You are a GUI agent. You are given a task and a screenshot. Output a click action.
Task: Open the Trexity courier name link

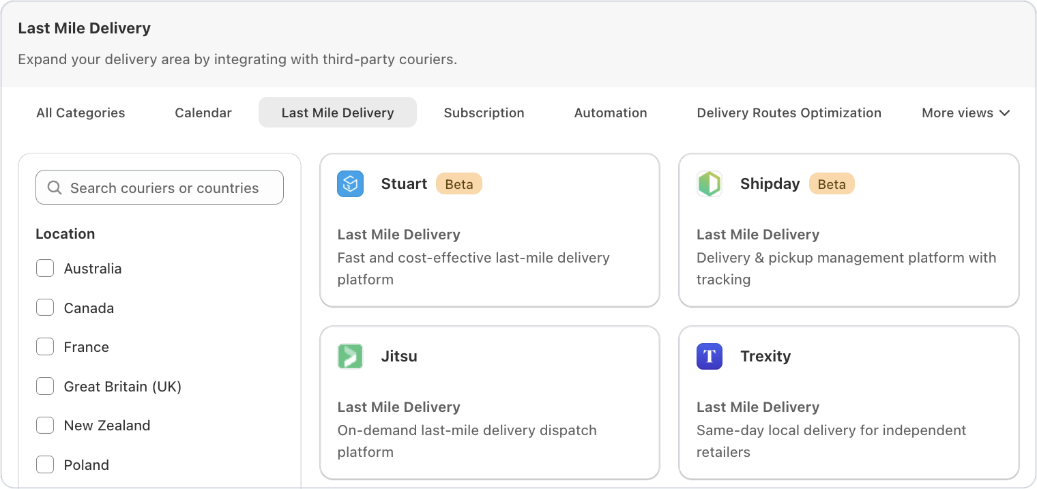(x=765, y=357)
